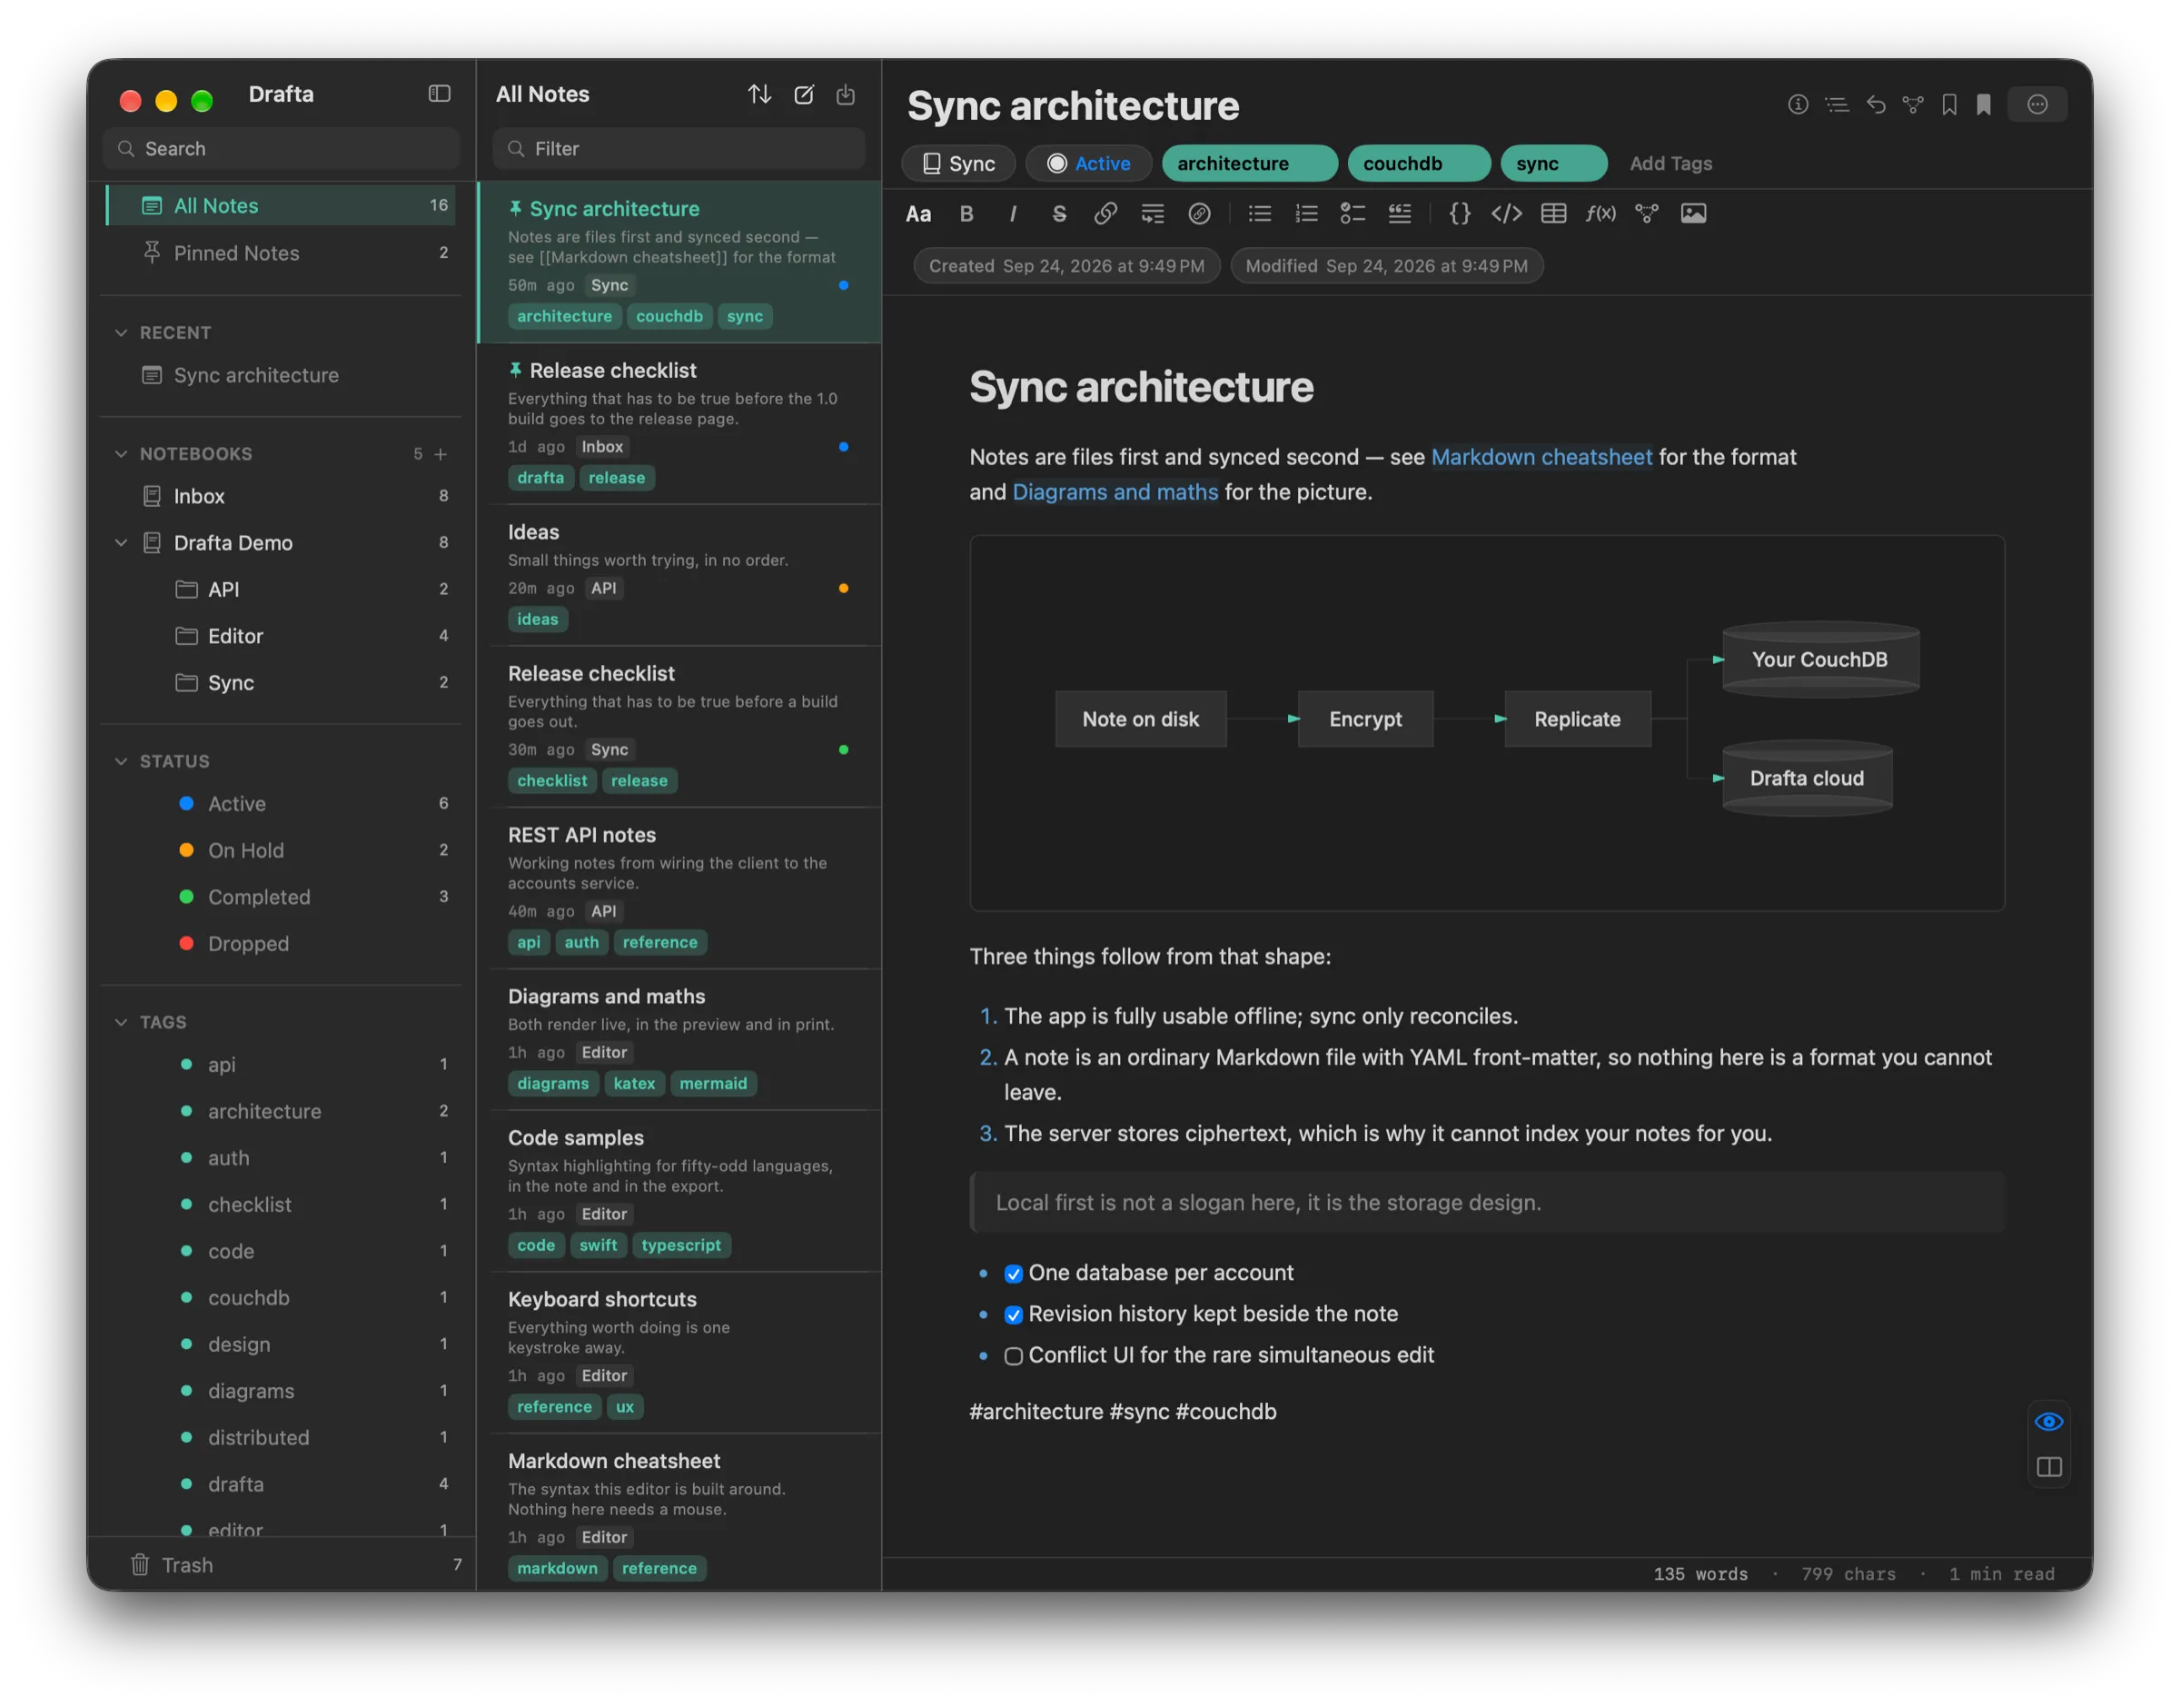Collapse the STATUS section
This screenshot has width=2180, height=1706.
coord(121,761)
